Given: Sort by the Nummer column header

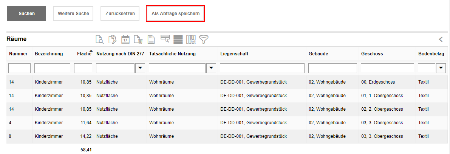Looking at the screenshot, I should pyautogui.click(x=19, y=54).
